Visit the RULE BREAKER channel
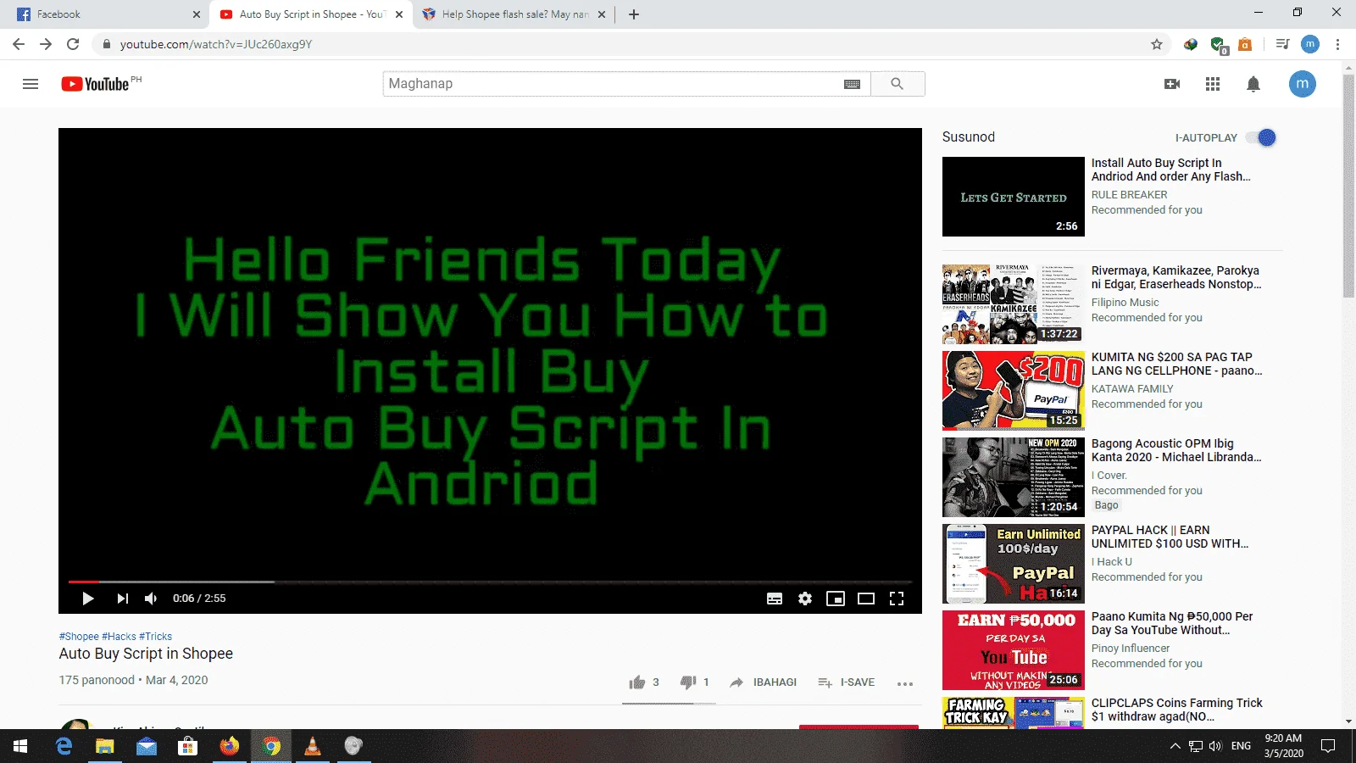The height and width of the screenshot is (763, 1356). pos(1129,195)
